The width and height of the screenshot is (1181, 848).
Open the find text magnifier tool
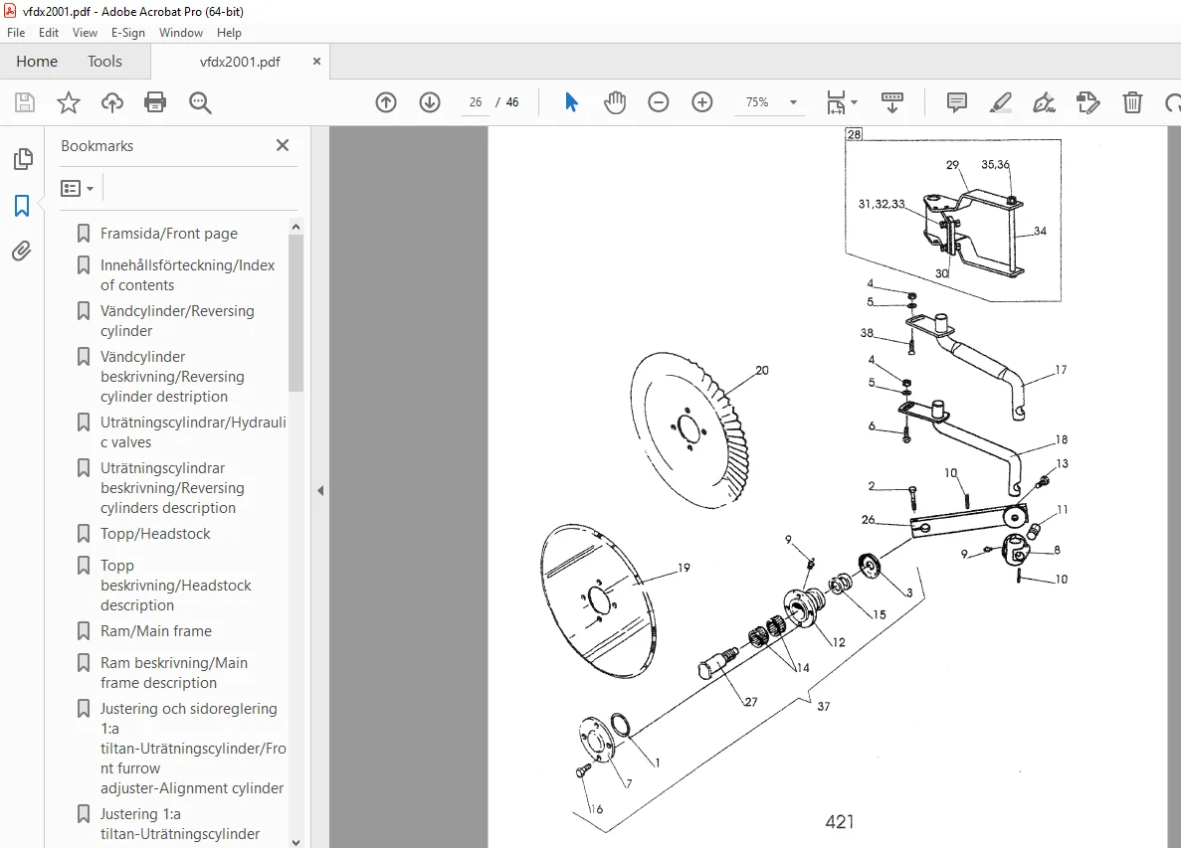click(200, 102)
